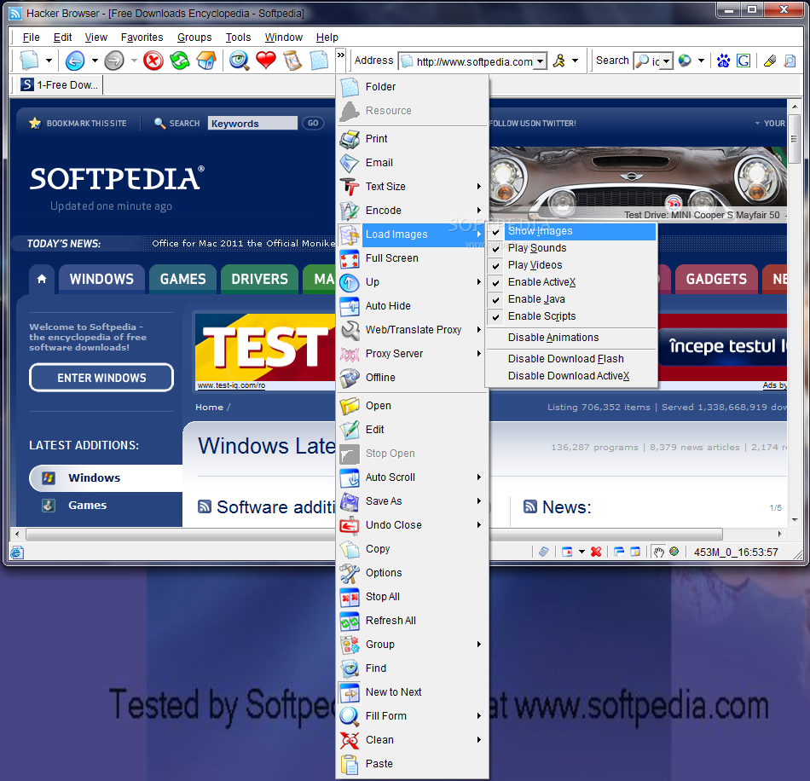The height and width of the screenshot is (781, 810).
Task: Click the horizontal scrollbar thumb
Action: tap(374, 534)
